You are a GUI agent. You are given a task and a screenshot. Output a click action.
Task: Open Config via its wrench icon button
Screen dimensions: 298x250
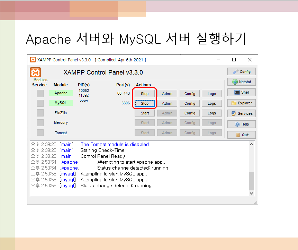pos(241,71)
